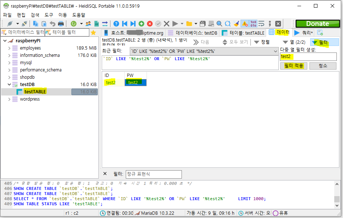Reformat SQL with broom icon
Image resolution: width=343 pixels, height=218 pixels.
coord(236,24)
